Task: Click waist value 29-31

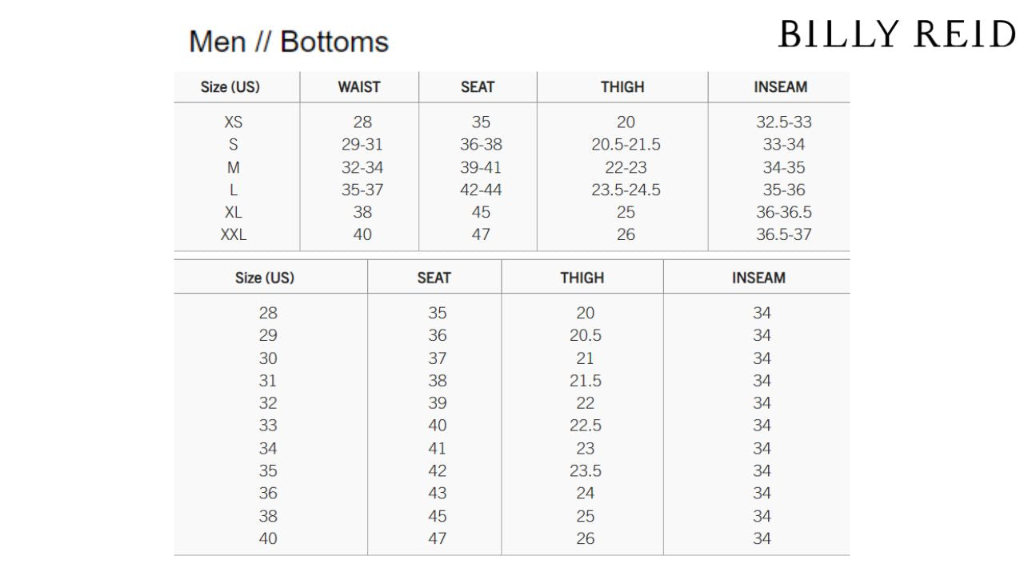Action: pyautogui.click(x=362, y=145)
